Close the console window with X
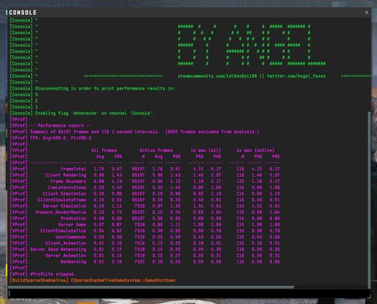The width and height of the screenshot is (377, 304). click(366, 12)
